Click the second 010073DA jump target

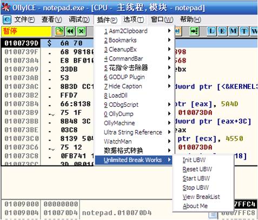point(195,147)
